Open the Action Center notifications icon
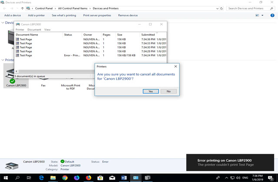Viewport: 278px width, 182px height. [271, 178]
